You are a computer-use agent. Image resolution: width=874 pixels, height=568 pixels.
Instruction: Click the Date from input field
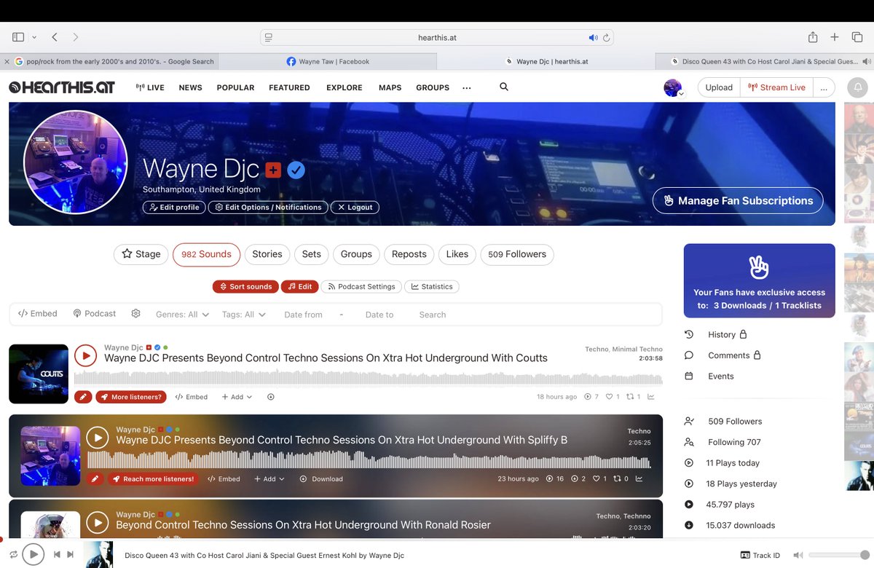pos(304,315)
